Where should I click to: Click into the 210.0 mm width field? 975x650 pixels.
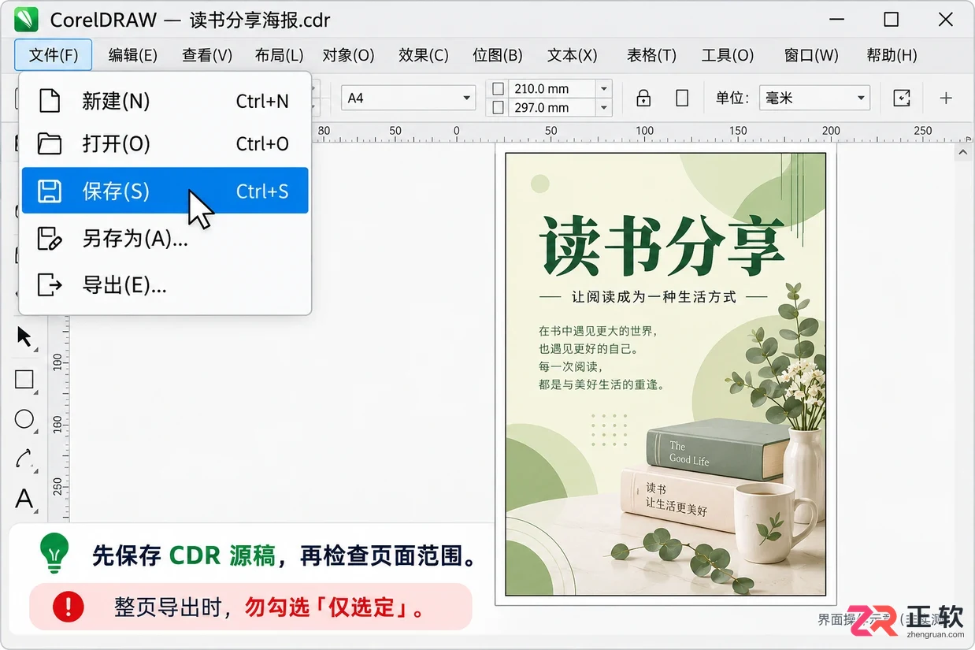(x=552, y=89)
